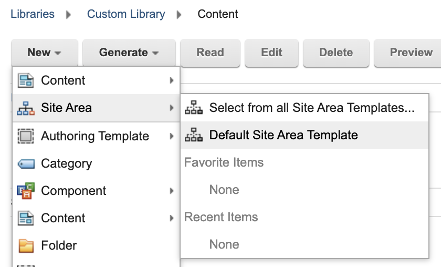Click icon beside Default Site Area Template
Screen dimensions: 441x267
194,135
